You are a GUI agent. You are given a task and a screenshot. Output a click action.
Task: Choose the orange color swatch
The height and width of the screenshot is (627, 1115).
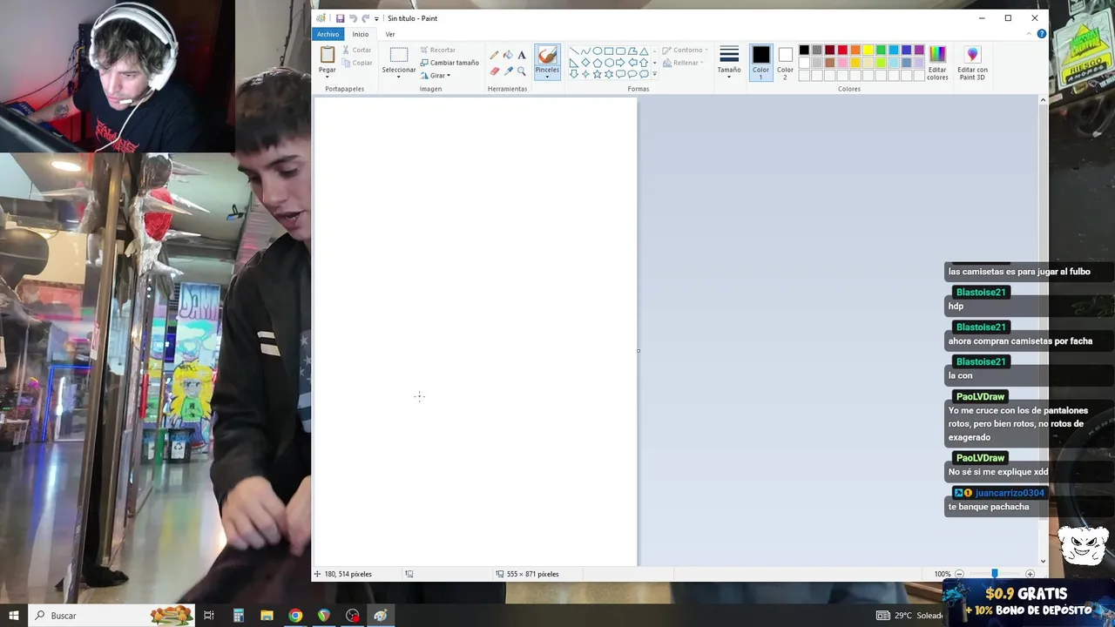(855, 50)
